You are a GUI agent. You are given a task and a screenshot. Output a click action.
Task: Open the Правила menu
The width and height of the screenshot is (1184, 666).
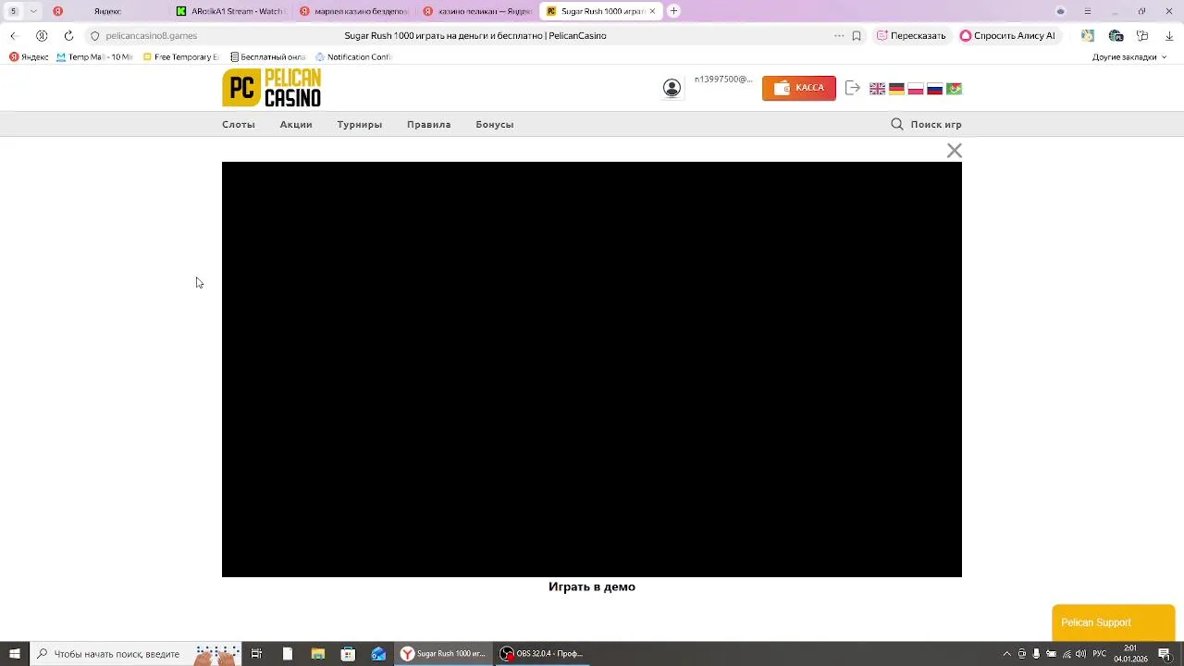429,124
